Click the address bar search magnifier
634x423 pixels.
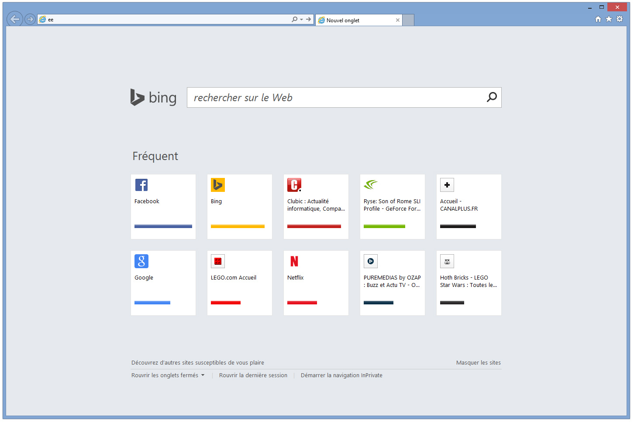pyautogui.click(x=295, y=19)
